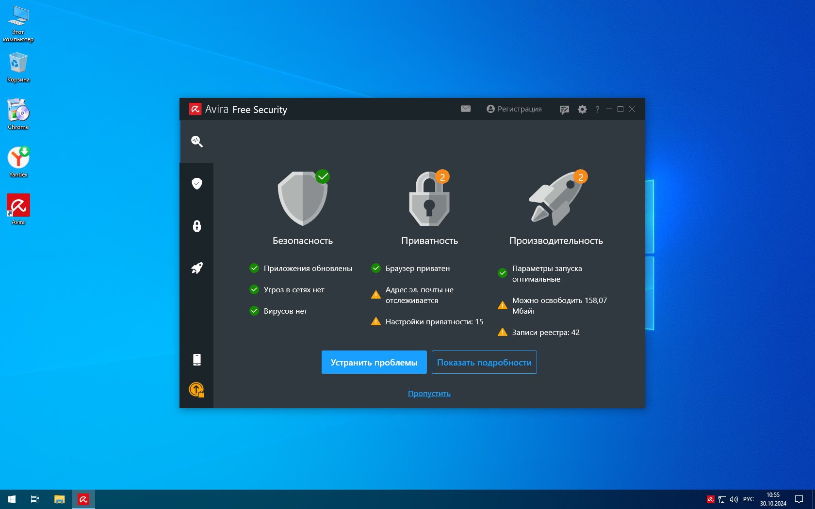Click the large Privacy padlock graphic
815x509 pixels.
429,198
